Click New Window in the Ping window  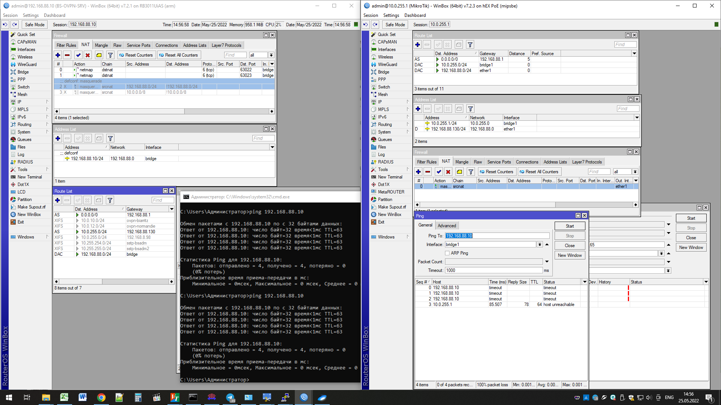[570, 255]
